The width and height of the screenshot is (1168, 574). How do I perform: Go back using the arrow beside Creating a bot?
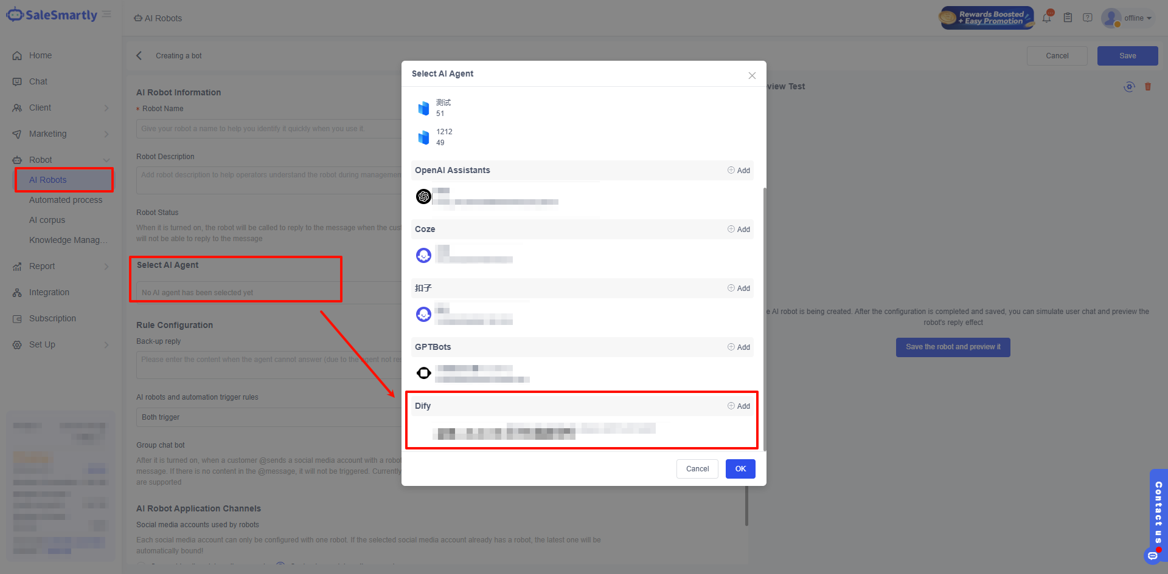point(139,56)
